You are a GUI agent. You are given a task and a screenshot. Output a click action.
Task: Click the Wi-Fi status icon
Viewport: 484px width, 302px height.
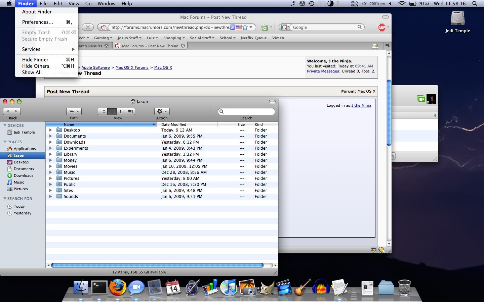[402, 3]
